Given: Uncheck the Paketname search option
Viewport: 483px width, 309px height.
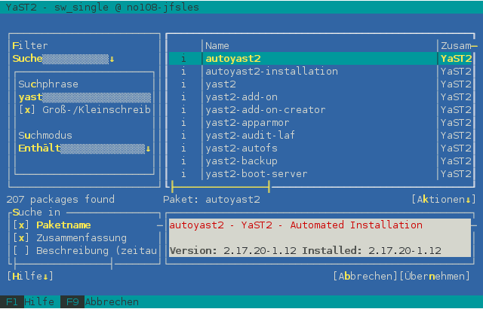Looking at the screenshot, I should 21,225.
